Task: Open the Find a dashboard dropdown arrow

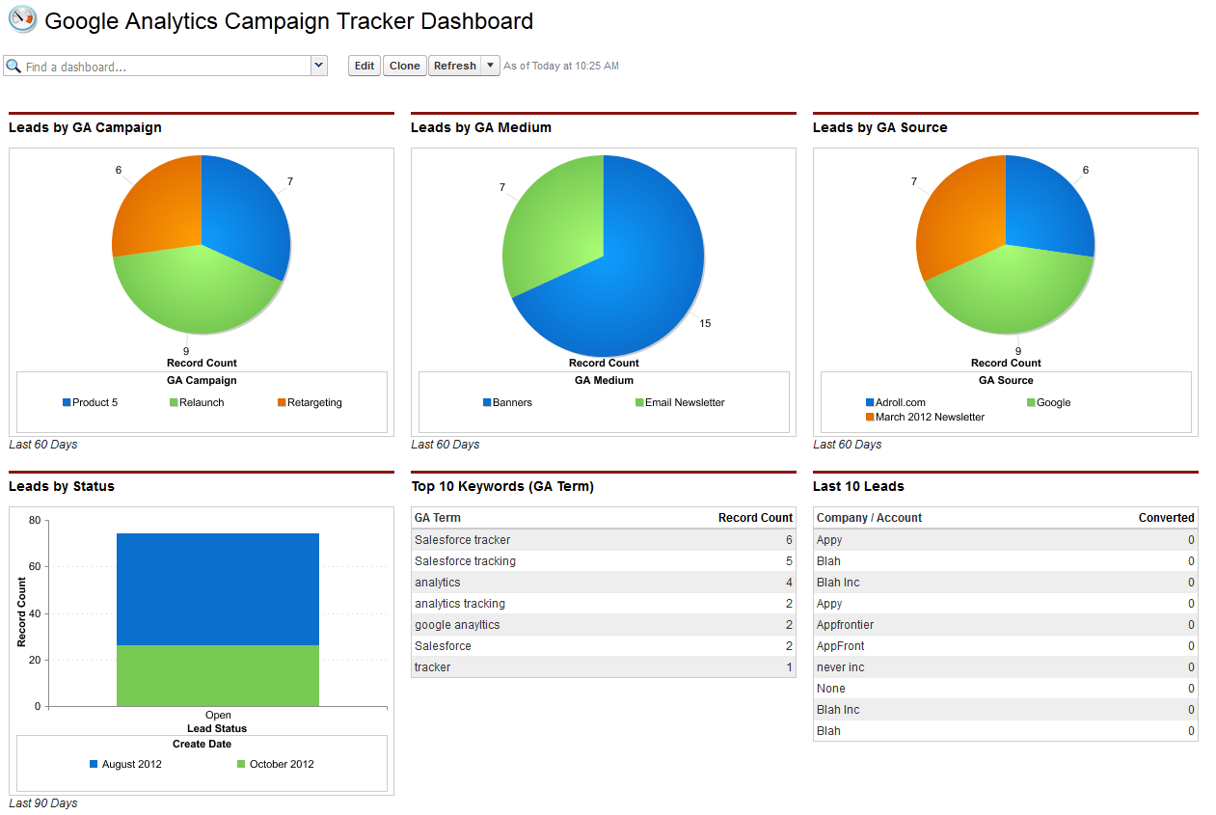Action: click(318, 66)
